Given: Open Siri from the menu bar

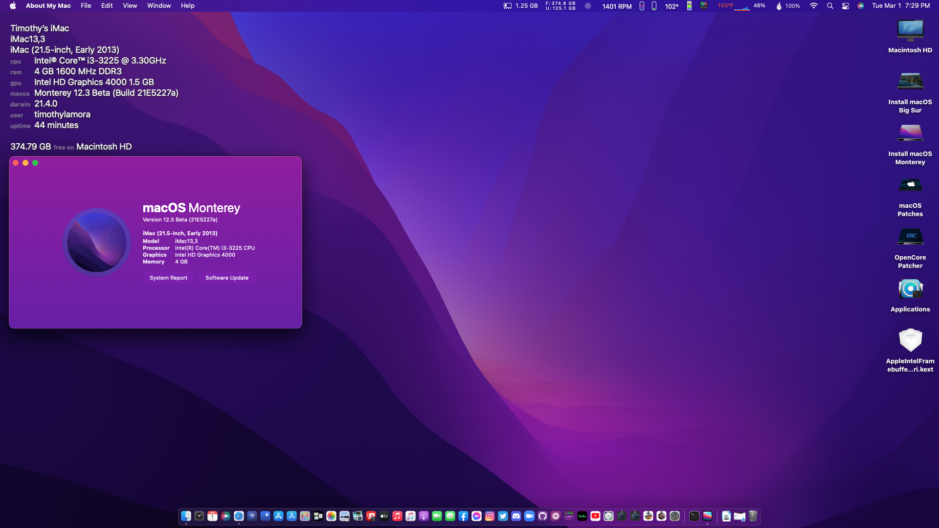Looking at the screenshot, I should coord(861,6).
